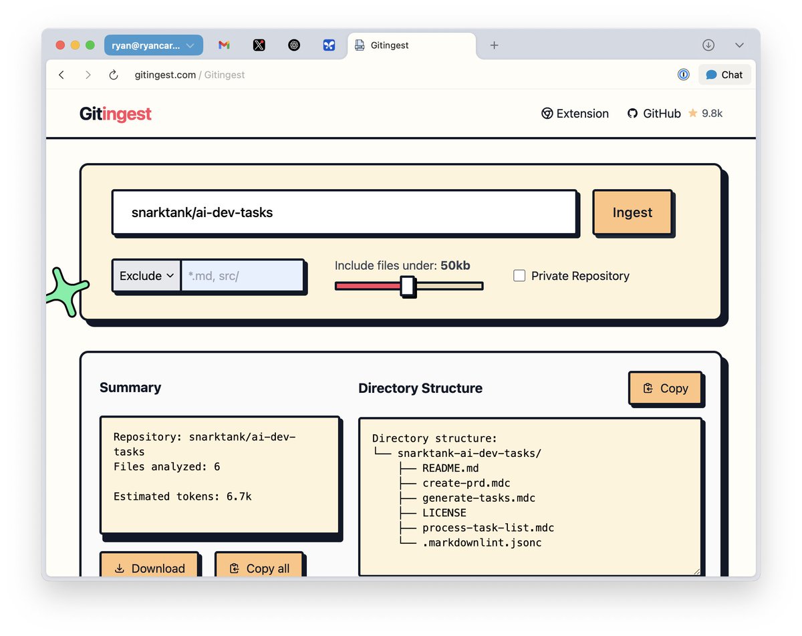Image resolution: width=802 pixels, height=636 pixels.
Task: Click the GitHub octocat icon
Action: (632, 114)
